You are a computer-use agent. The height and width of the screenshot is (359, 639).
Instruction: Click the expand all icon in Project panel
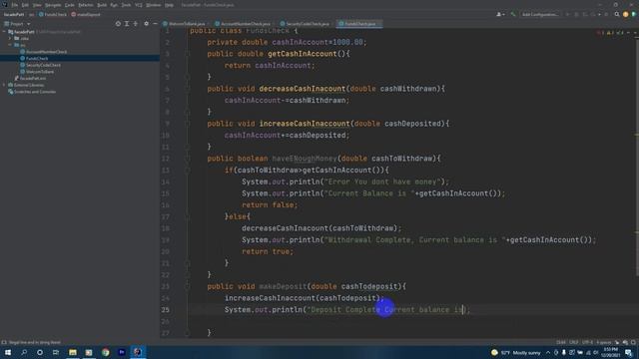click(127, 24)
